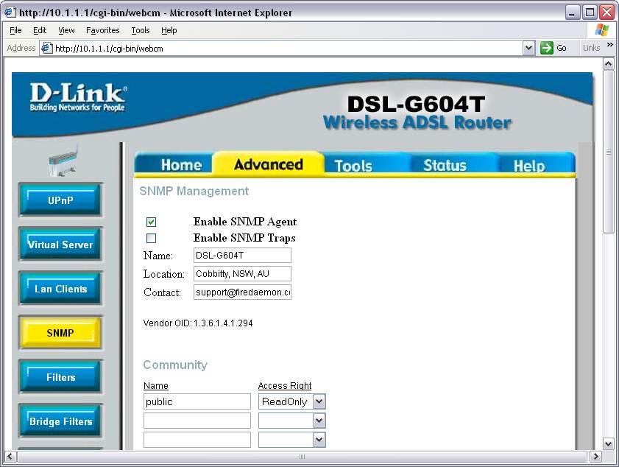Open the Favorites menu
This screenshot has width=619, height=467.
(x=102, y=30)
